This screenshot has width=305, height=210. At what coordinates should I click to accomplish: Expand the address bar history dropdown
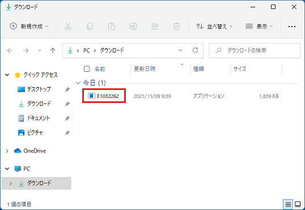click(x=180, y=50)
